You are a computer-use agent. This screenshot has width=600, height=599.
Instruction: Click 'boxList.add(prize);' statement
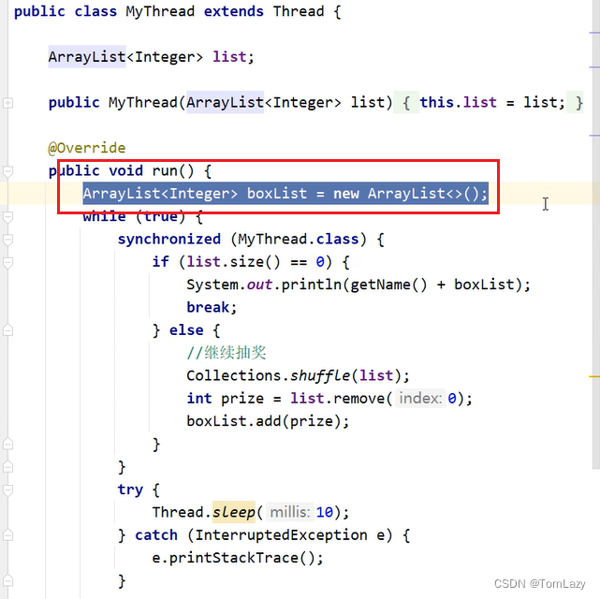coord(268,421)
